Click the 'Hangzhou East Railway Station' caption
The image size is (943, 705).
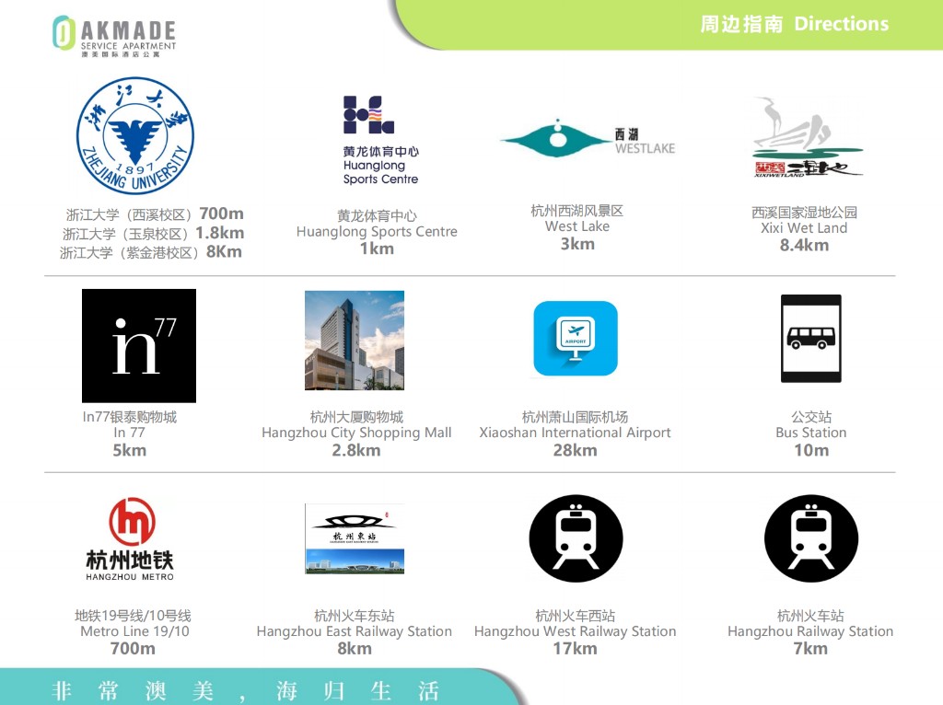click(355, 631)
